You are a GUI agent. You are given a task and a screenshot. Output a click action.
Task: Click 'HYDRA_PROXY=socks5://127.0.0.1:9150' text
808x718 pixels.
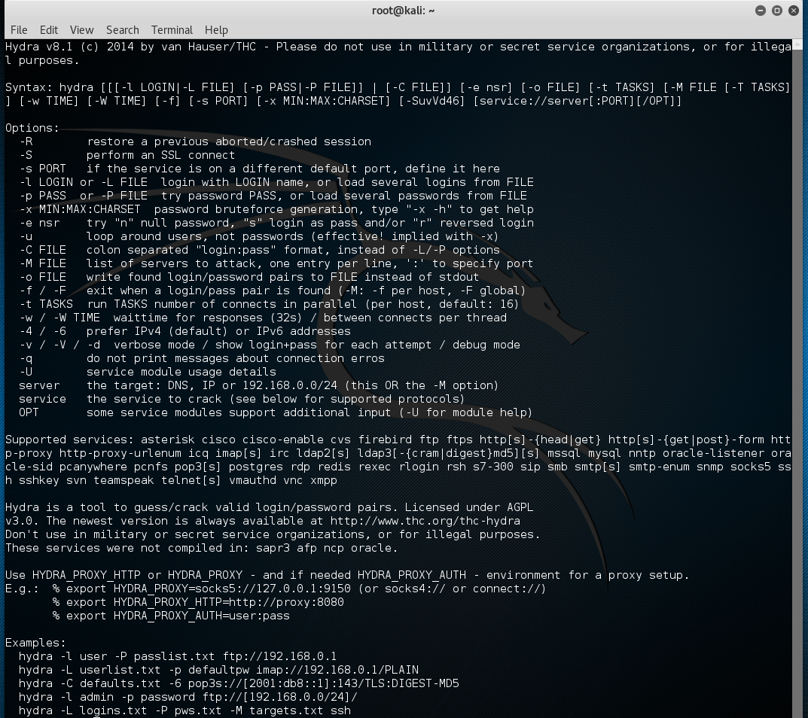tap(232, 589)
